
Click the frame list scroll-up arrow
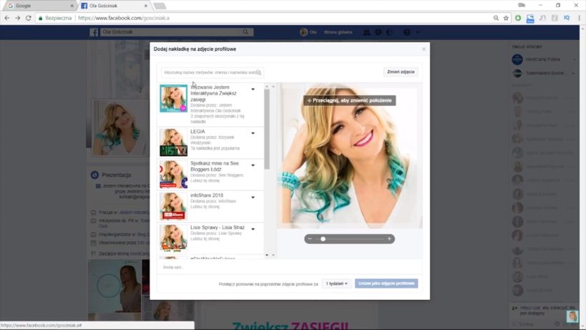pyautogui.click(x=267, y=87)
